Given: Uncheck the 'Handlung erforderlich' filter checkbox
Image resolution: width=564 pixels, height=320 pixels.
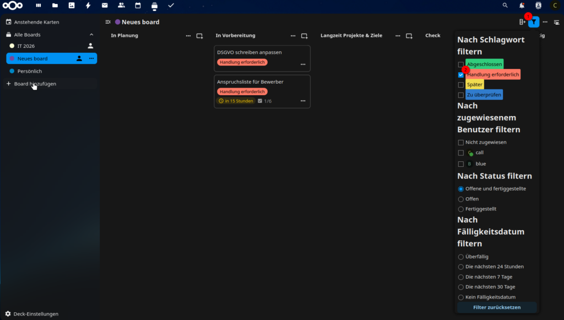Looking at the screenshot, I should (x=461, y=75).
